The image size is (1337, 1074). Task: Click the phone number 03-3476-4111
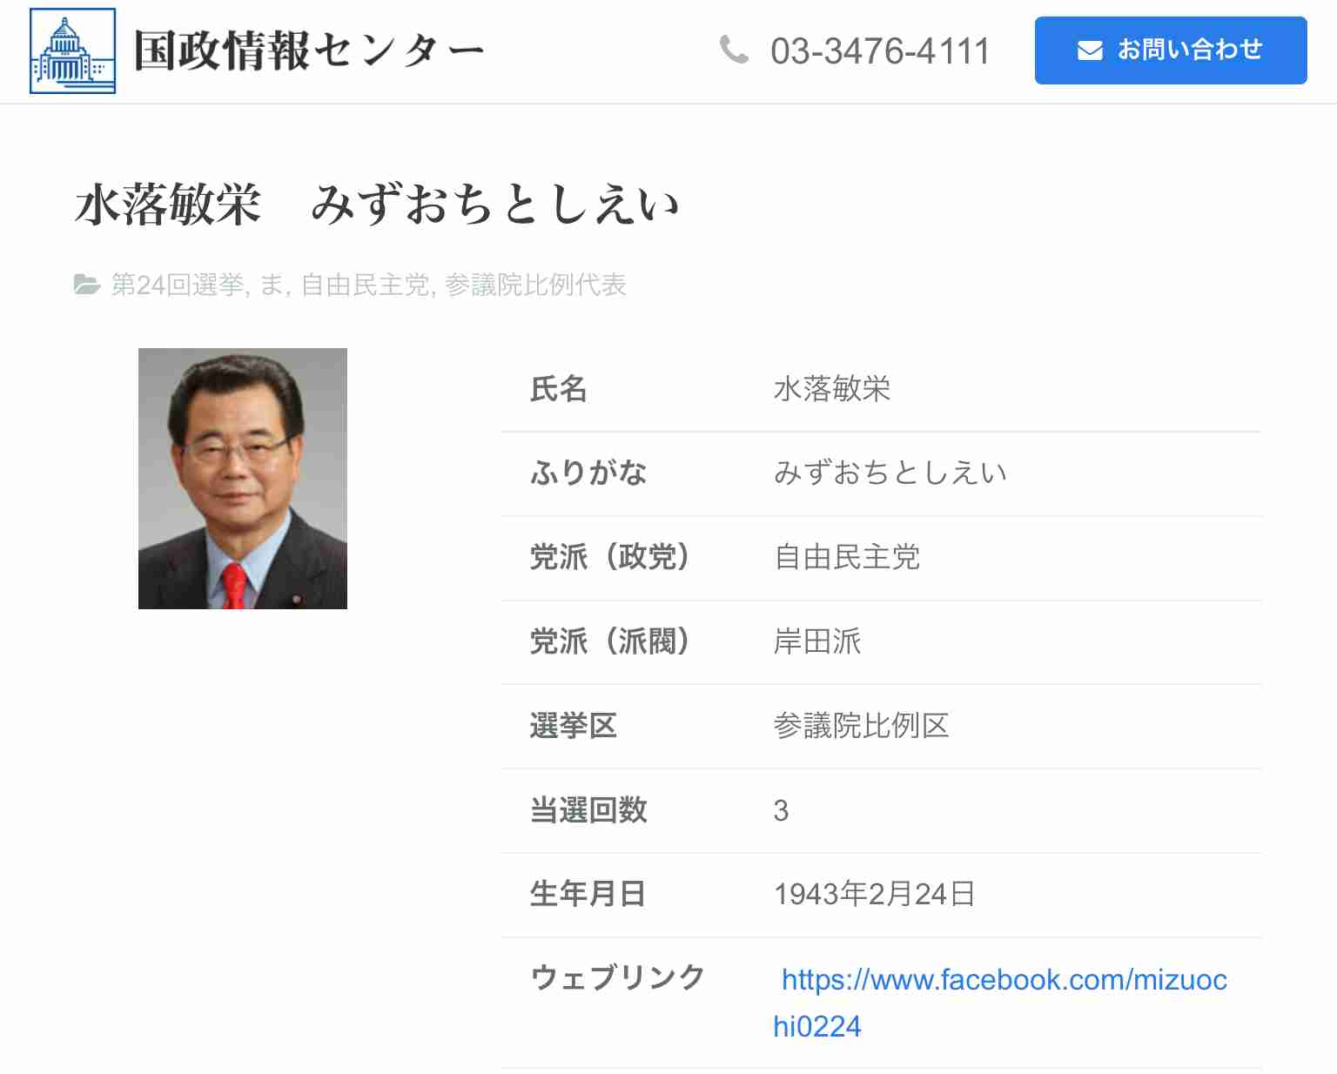[880, 51]
